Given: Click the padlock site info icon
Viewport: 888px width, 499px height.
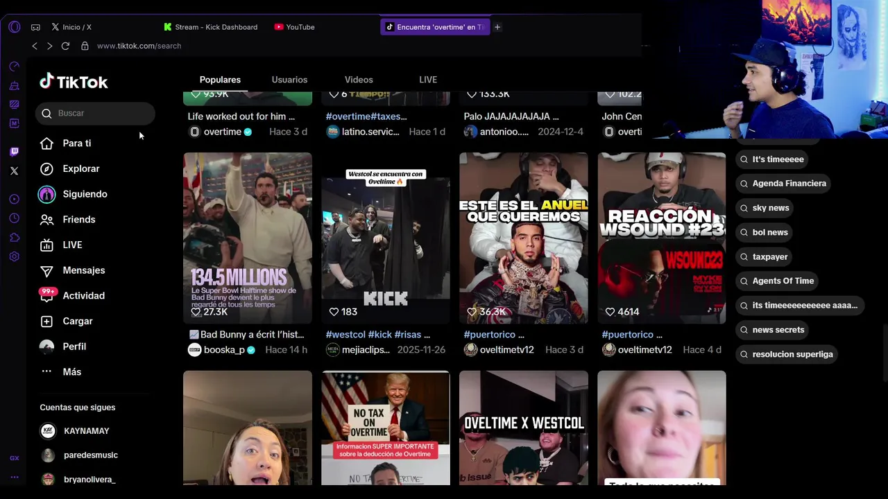Looking at the screenshot, I should [85, 46].
